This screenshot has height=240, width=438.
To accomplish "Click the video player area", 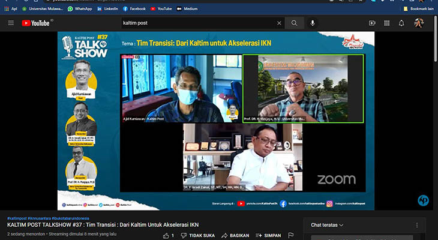I will click(x=216, y=121).
